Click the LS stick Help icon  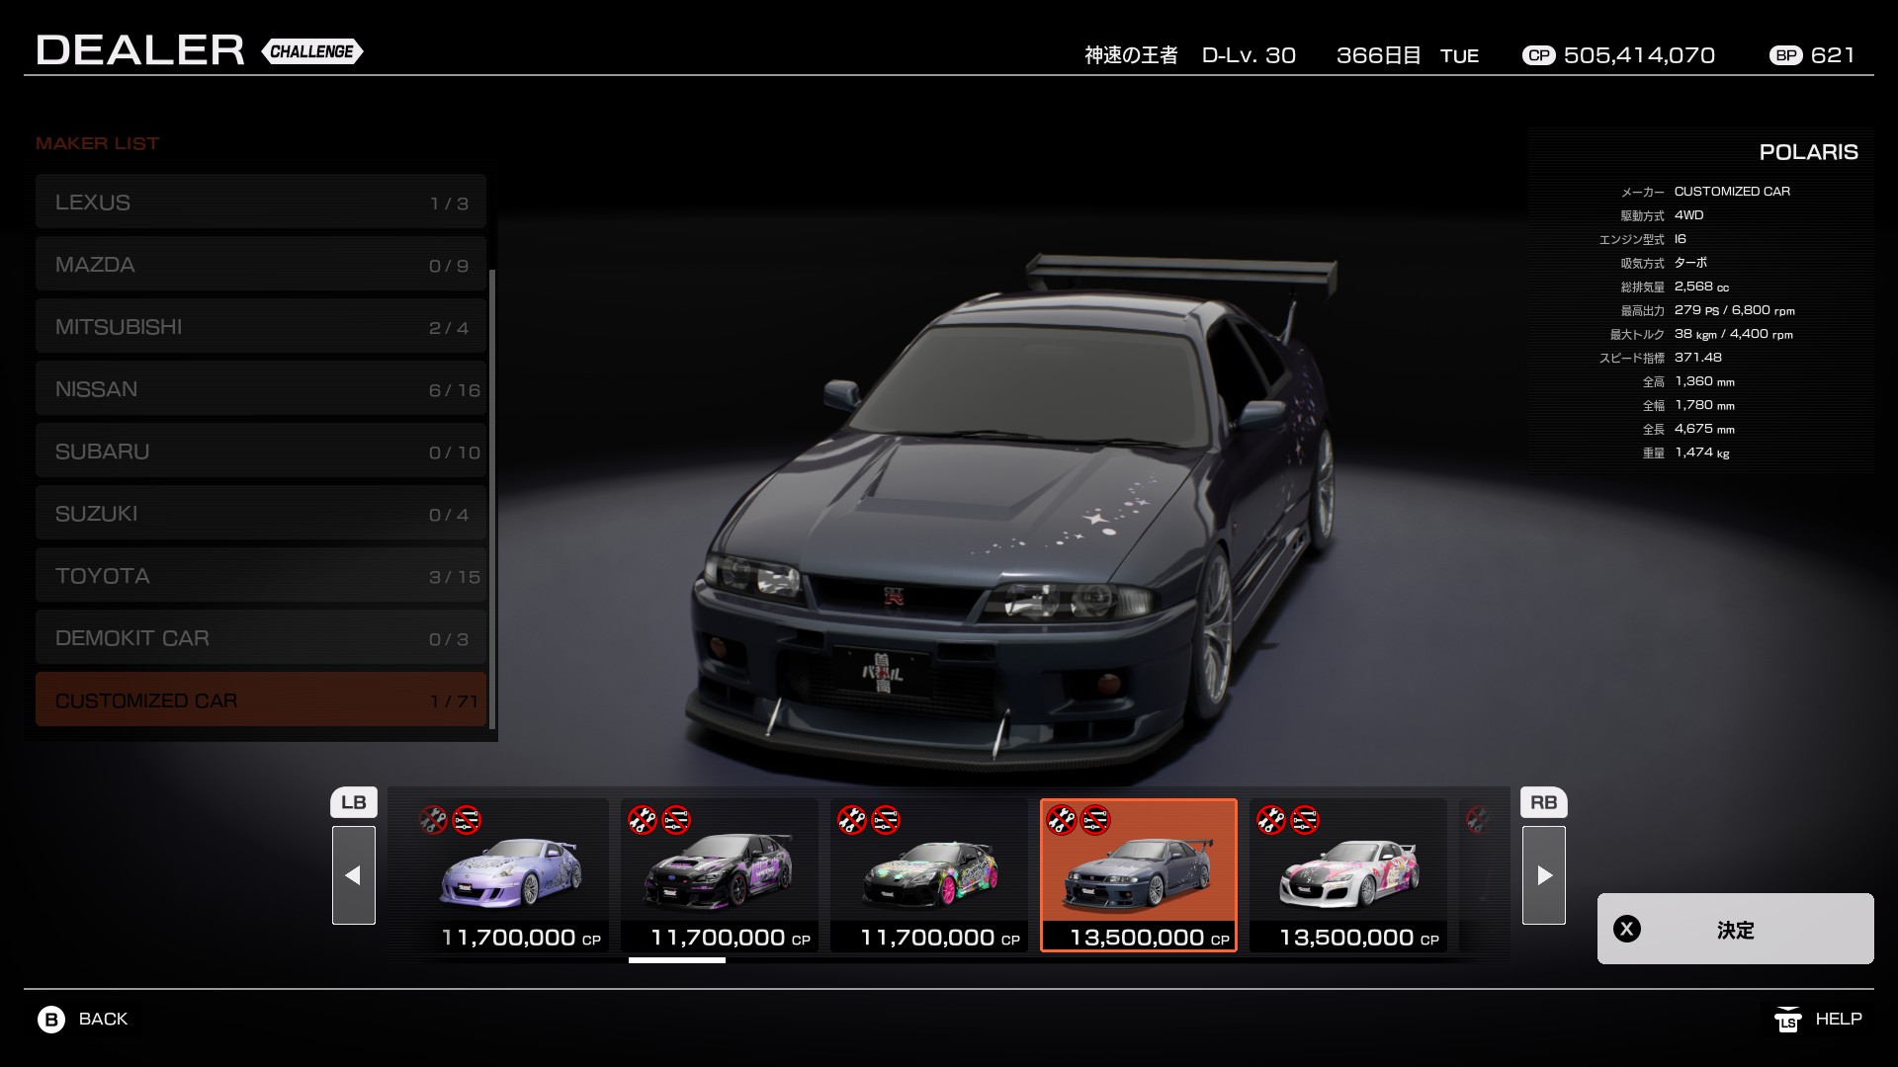(1787, 1020)
